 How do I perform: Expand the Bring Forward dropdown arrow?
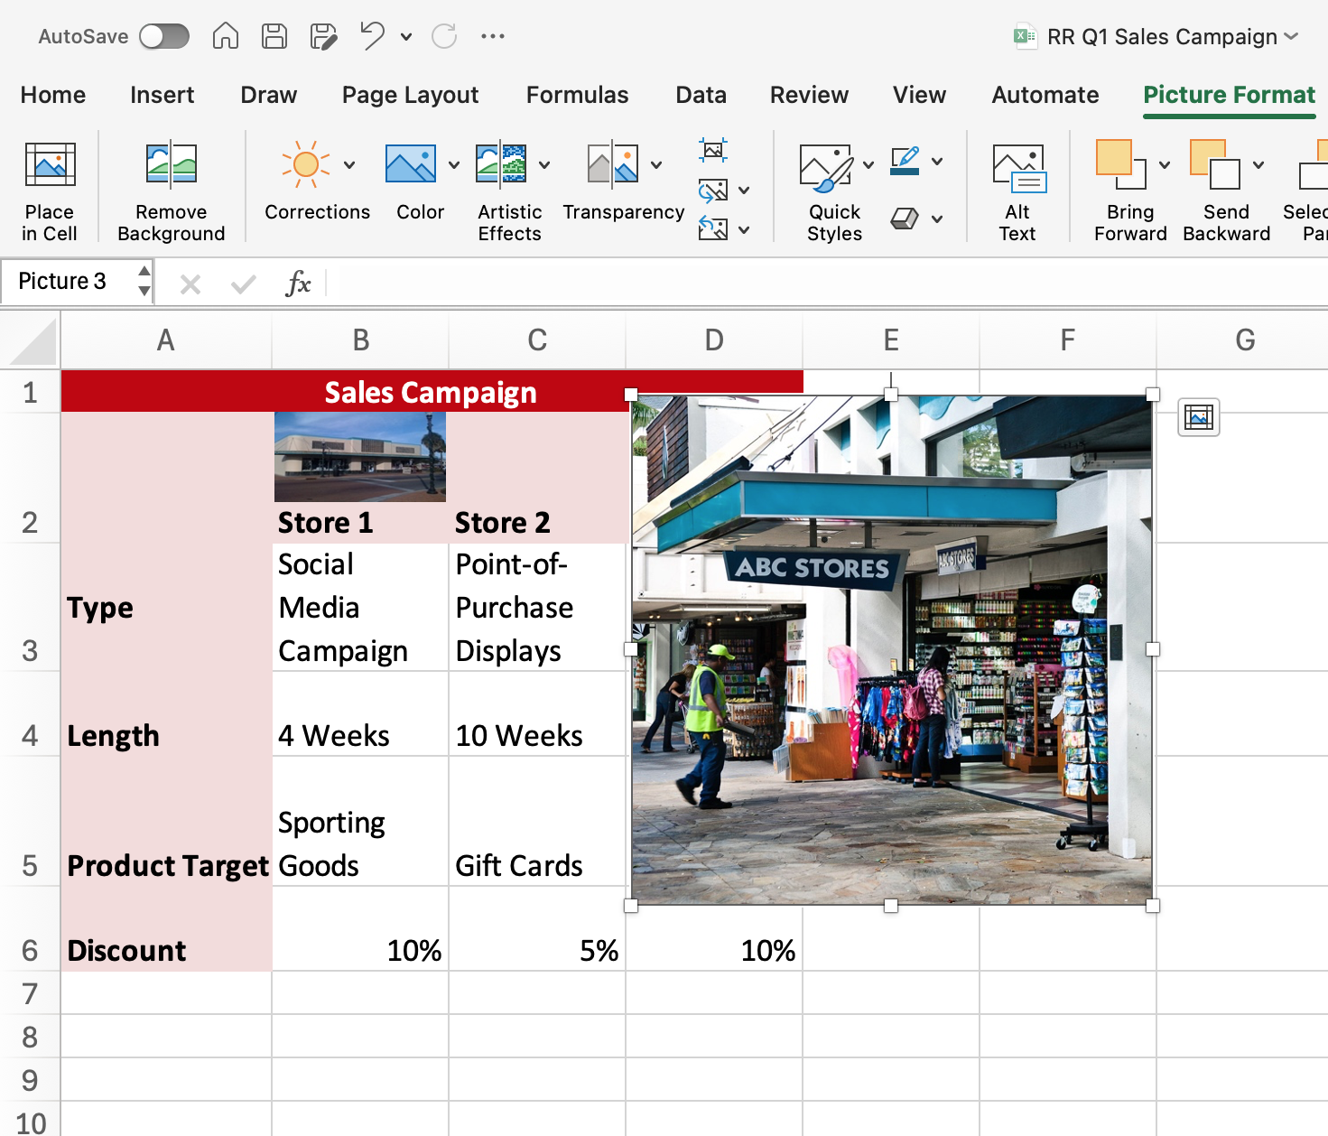1165,165
